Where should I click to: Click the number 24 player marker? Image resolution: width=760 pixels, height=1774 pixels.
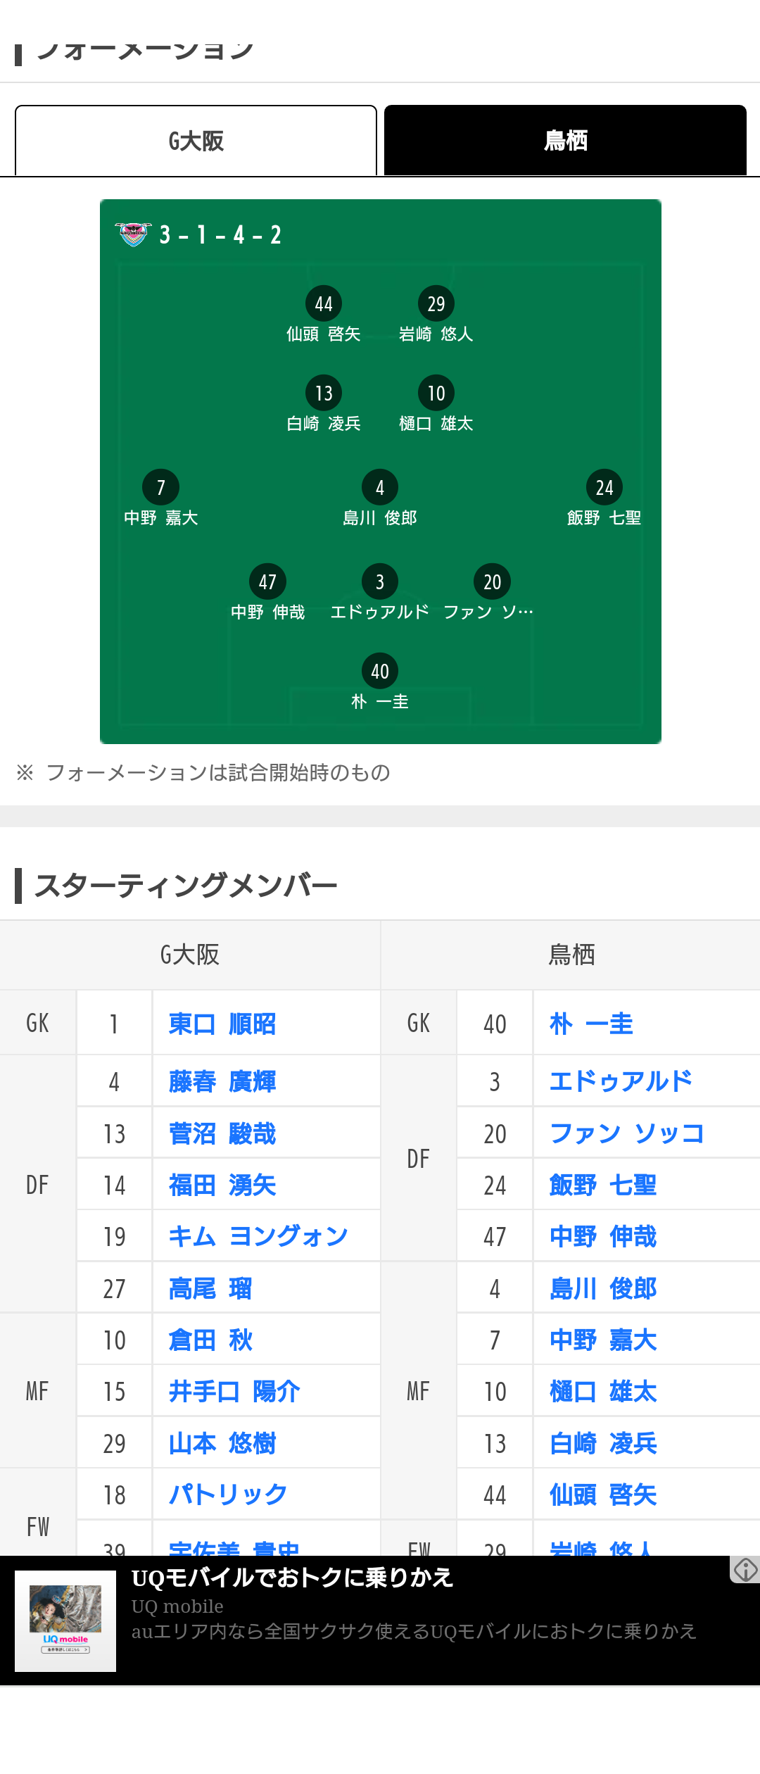(x=604, y=487)
